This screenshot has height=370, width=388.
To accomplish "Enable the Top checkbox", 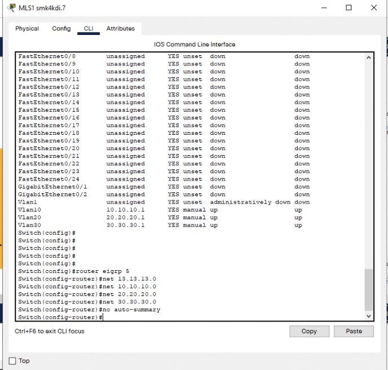I will (x=12, y=361).
